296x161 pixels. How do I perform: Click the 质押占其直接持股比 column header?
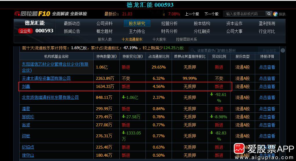point(190,56)
